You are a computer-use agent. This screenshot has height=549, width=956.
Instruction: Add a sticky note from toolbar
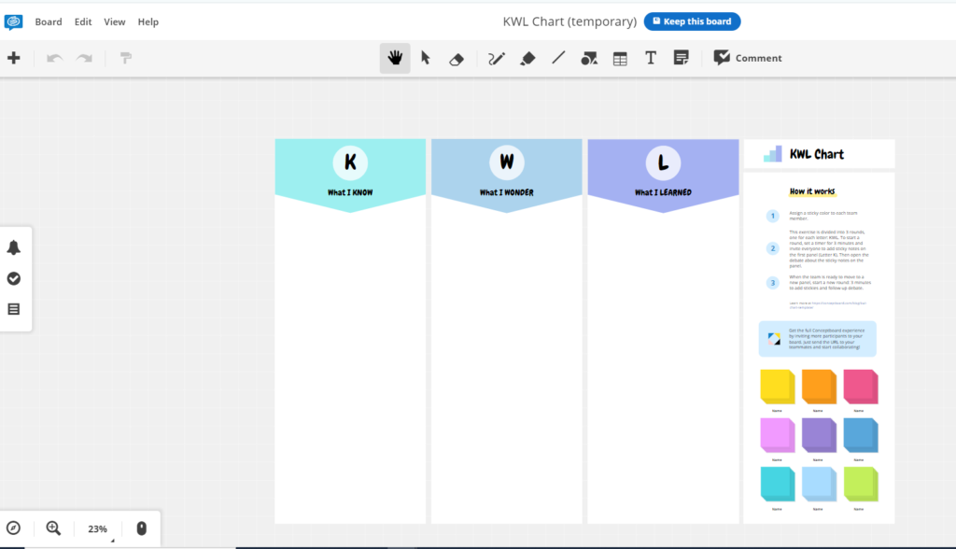pos(682,58)
